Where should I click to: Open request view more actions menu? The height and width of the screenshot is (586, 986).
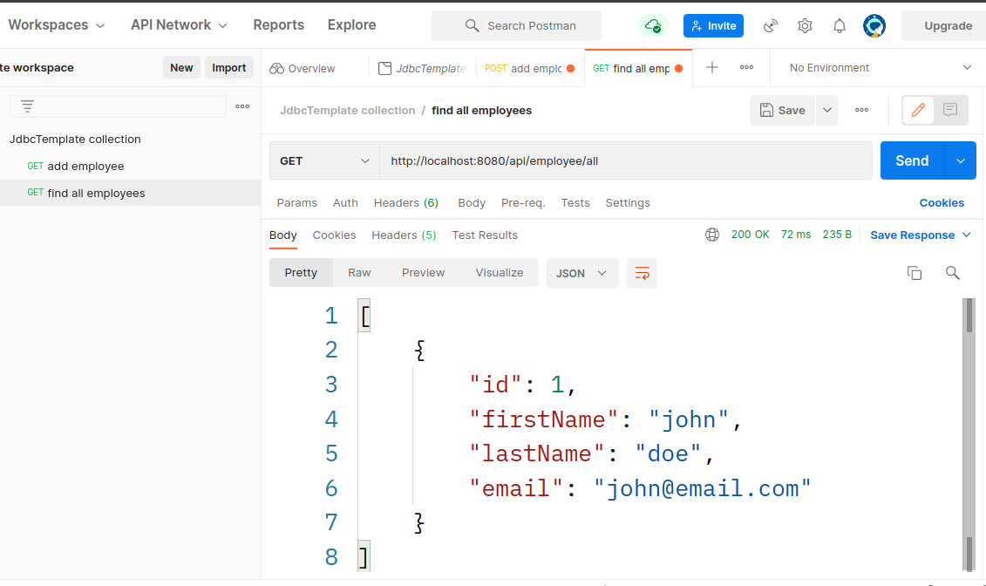click(861, 110)
